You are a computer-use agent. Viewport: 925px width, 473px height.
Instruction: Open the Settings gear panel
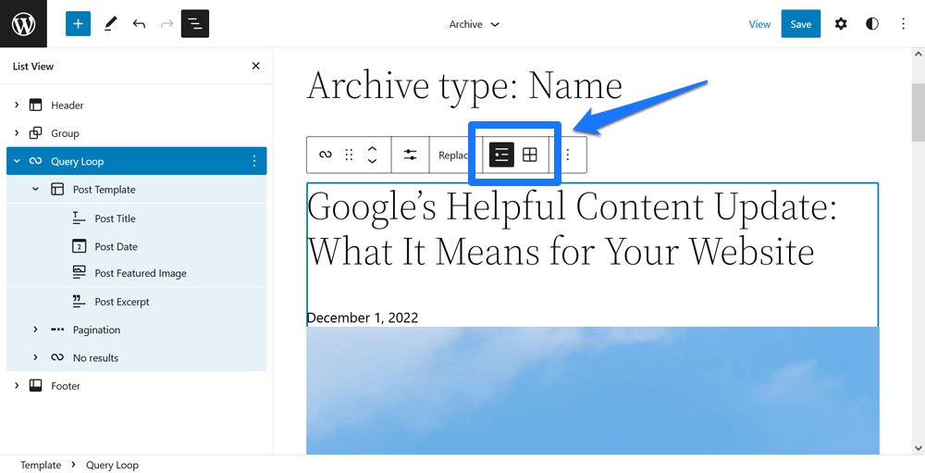(x=841, y=24)
